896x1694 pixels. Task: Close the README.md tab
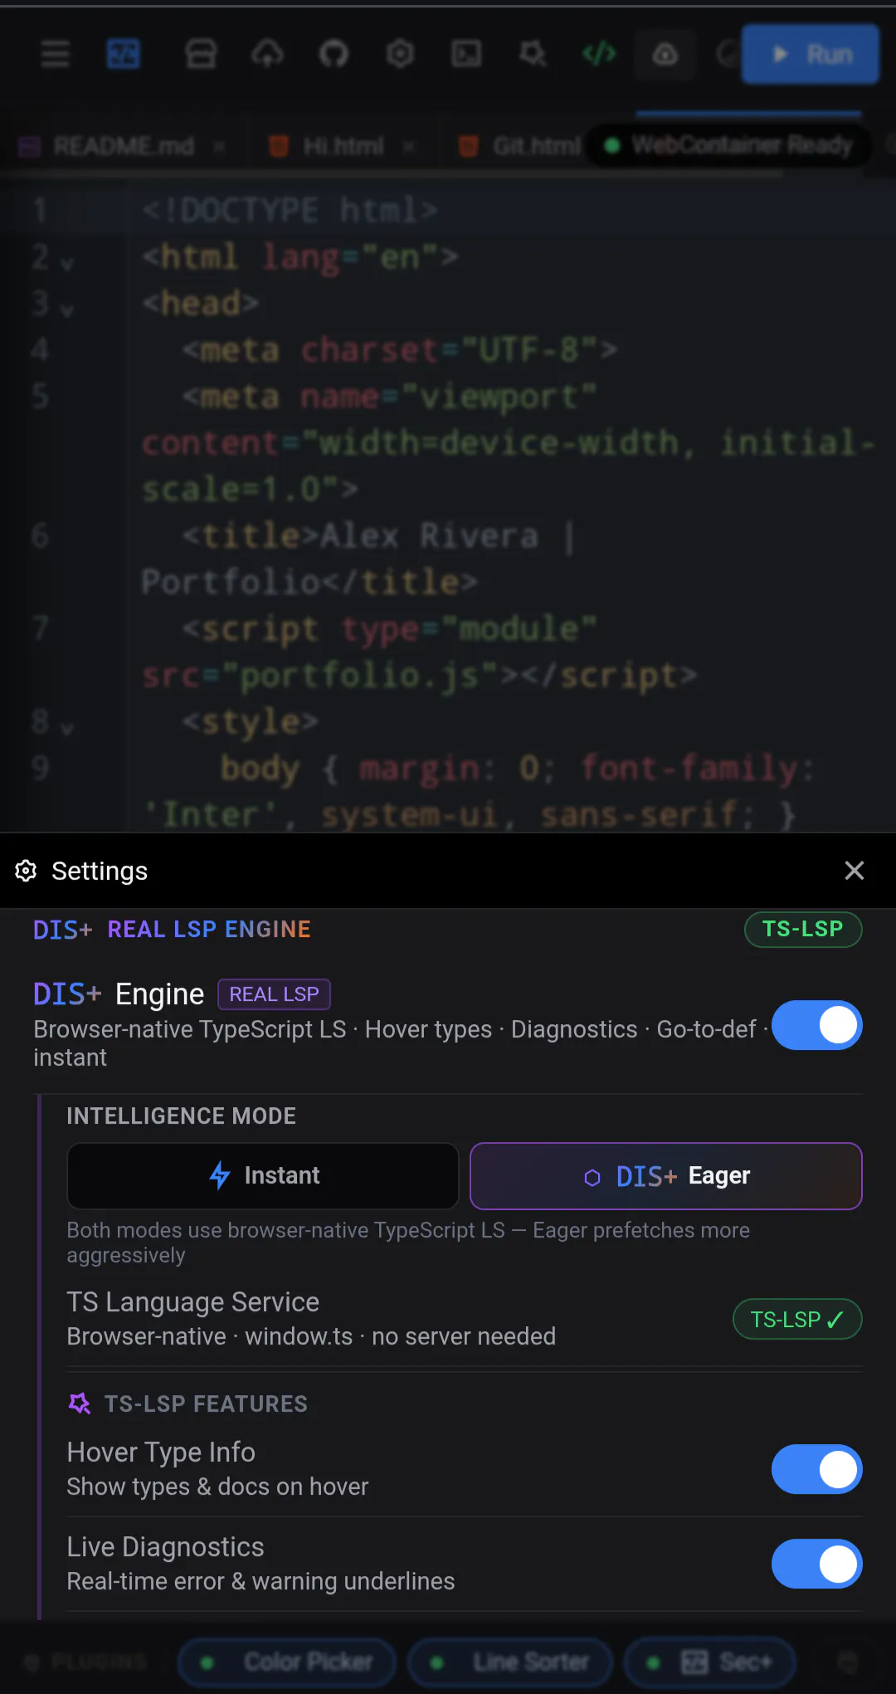[219, 147]
